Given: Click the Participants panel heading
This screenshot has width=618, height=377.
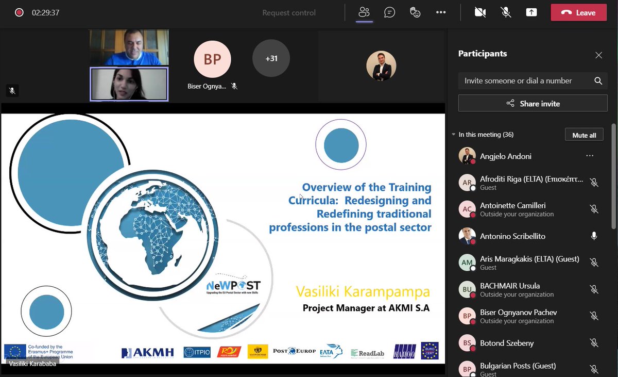Looking at the screenshot, I should pos(483,54).
